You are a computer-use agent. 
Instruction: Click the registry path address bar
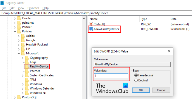(x=96, y=13)
